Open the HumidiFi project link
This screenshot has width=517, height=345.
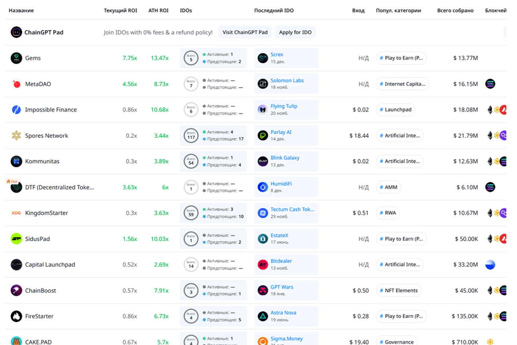click(282, 183)
